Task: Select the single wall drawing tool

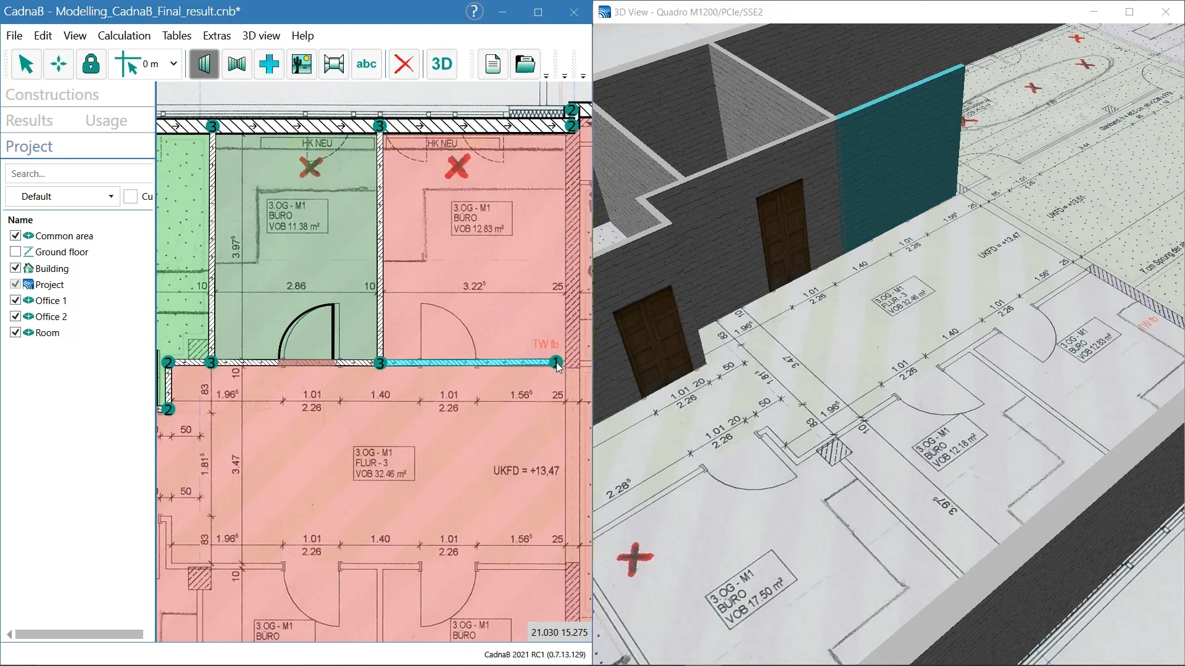Action: (204, 64)
